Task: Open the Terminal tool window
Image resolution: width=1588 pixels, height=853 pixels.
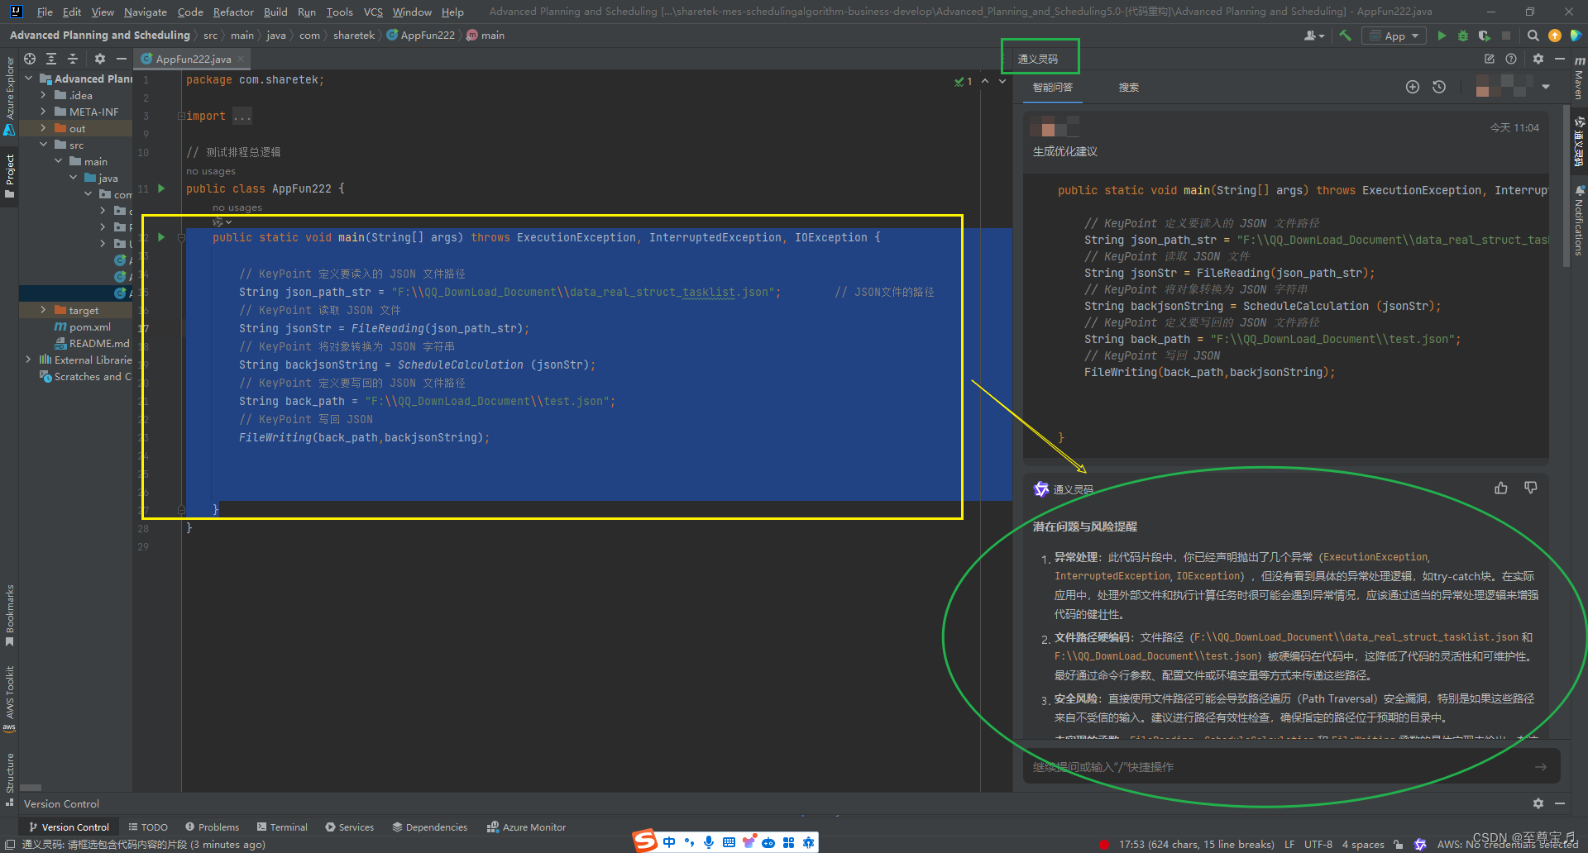Action: click(282, 827)
